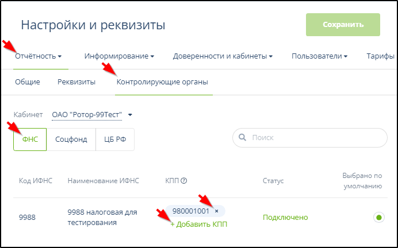The width and height of the screenshot is (398, 248).
Task: Open the Кабинет selector ОАО "Ротор-99Тест"
Action: (x=91, y=115)
